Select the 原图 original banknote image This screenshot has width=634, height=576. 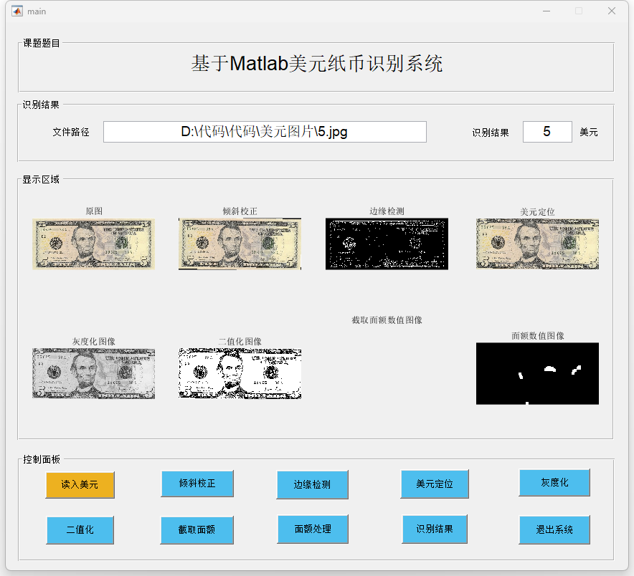click(93, 244)
